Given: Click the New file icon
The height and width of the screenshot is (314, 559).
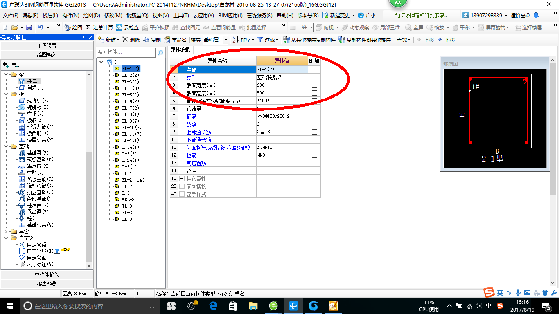Looking at the screenshot, I should [x=5, y=27].
